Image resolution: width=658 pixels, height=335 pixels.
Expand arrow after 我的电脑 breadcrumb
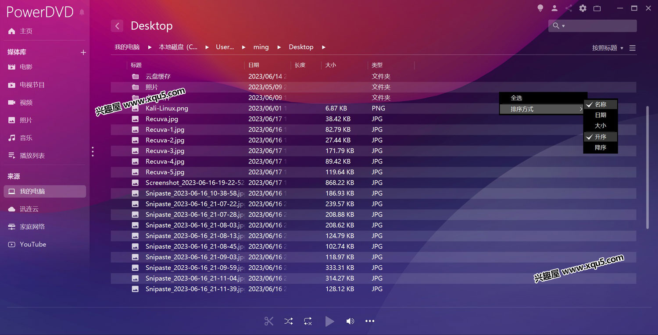pos(150,47)
